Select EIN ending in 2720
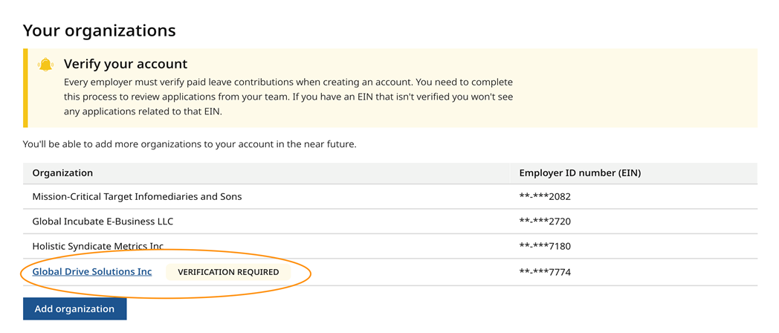The image size is (779, 333). click(x=545, y=222)
